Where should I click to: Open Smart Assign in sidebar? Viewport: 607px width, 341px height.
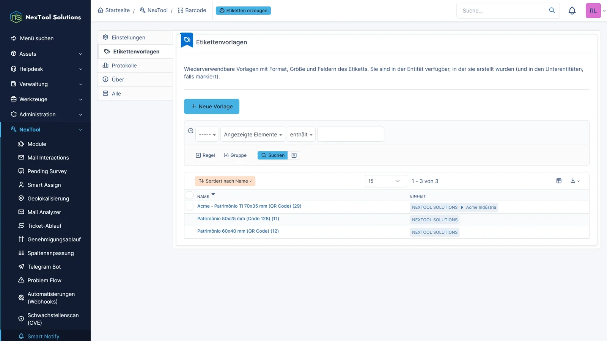[44, 185]
